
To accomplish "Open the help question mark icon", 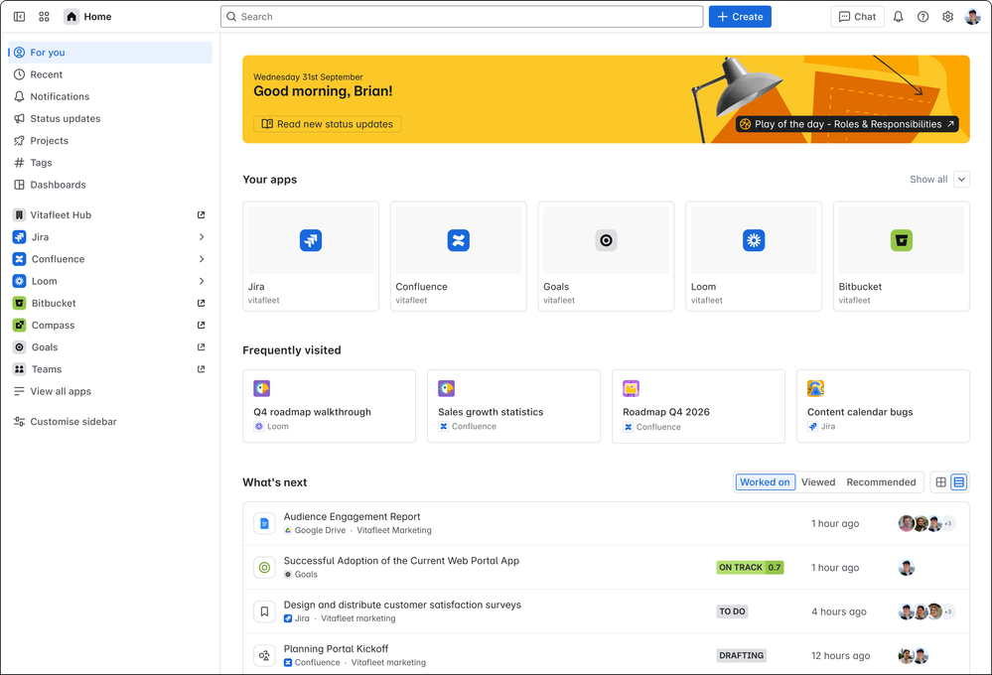I will pos(923,17).
